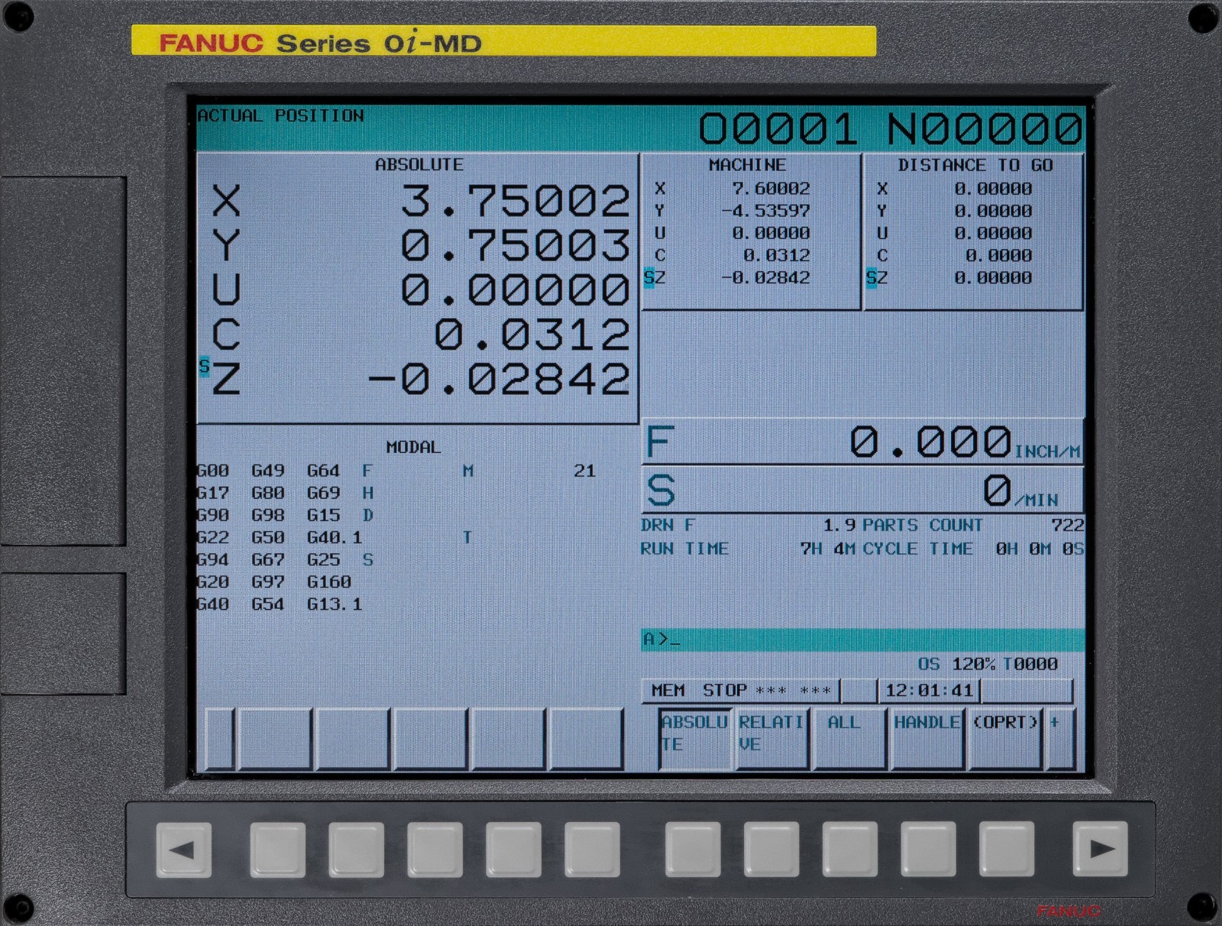
Task: Click the absolute C value 0.0312
Action: point(532,335)
